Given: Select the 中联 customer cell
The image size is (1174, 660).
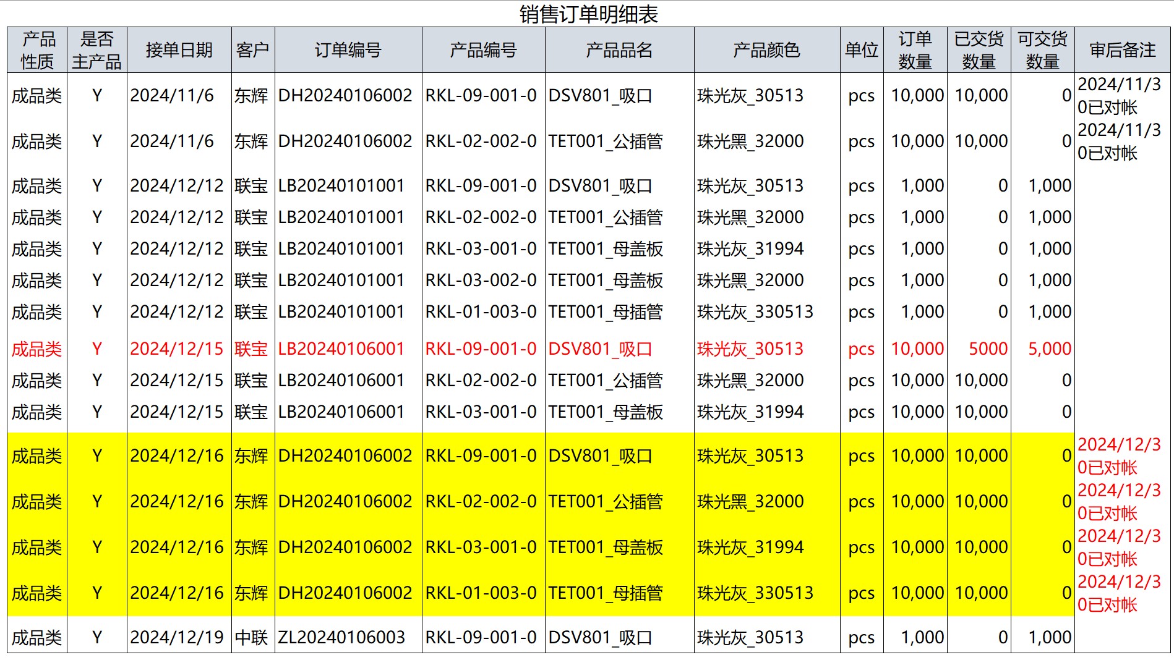Looking at the screenshot, I should tap(252, 637).
